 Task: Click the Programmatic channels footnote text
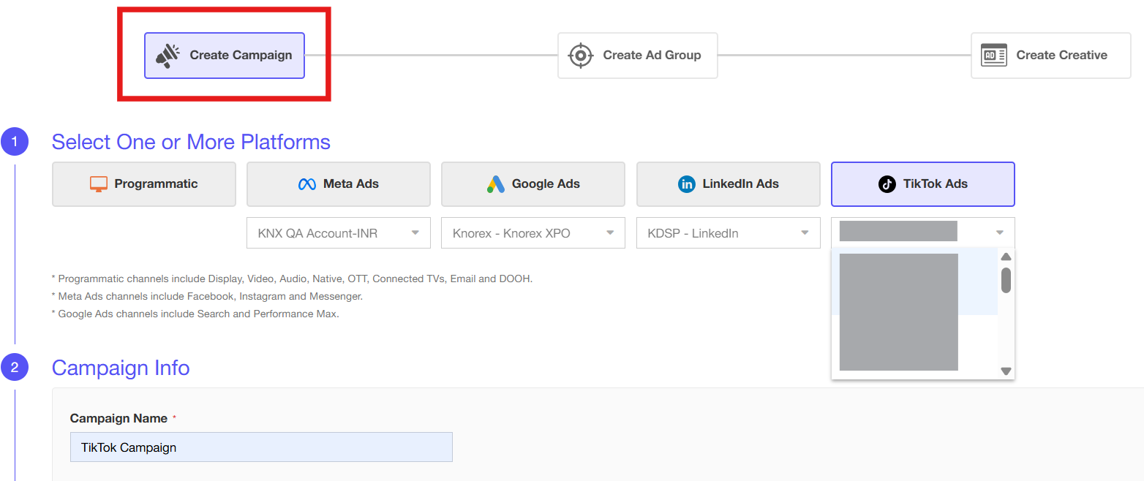(x=292, y=279)
